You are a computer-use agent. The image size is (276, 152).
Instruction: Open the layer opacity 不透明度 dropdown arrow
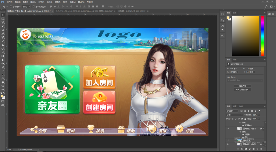click(258, 115)
